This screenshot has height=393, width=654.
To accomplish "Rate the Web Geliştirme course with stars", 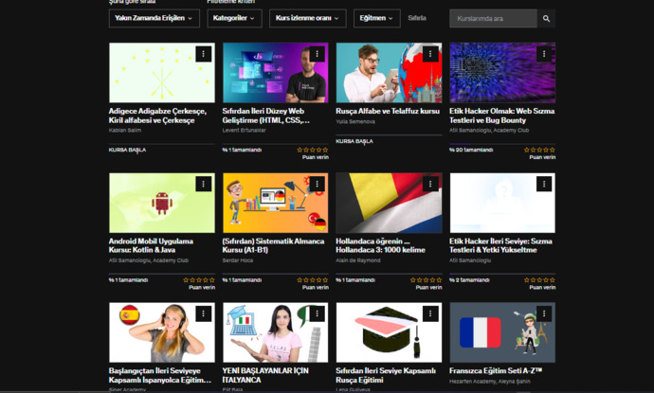I will coord(313,150).
